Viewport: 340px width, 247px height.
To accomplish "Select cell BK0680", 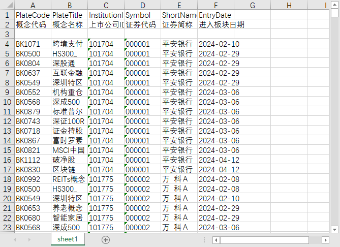I will pos(33,218).
